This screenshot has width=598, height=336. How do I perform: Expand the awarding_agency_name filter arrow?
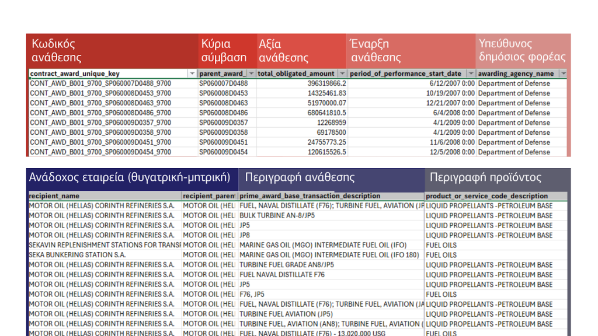coord(562,74)
